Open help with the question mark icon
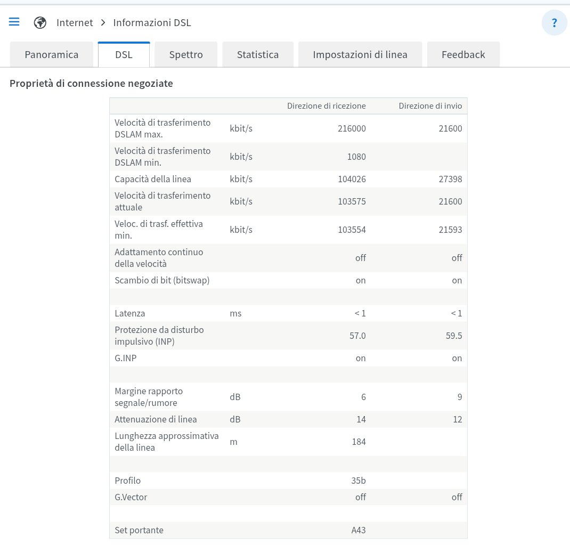The width and height of the screenshot is (570, 545). pyautogui.click(x=554, y=23)
